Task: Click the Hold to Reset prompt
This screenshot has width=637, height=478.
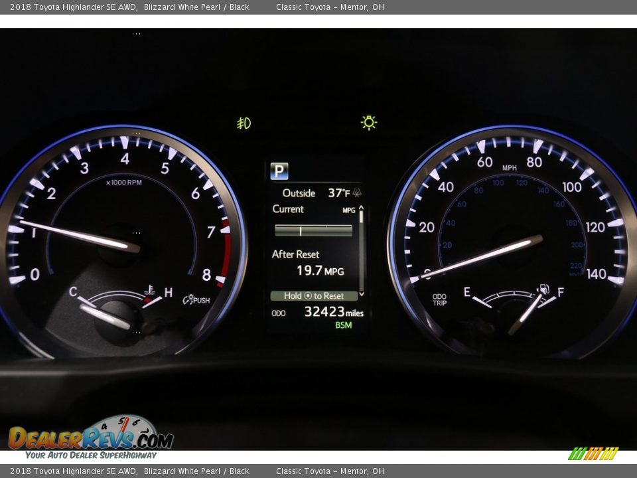Action: click(x=314, y=296)
